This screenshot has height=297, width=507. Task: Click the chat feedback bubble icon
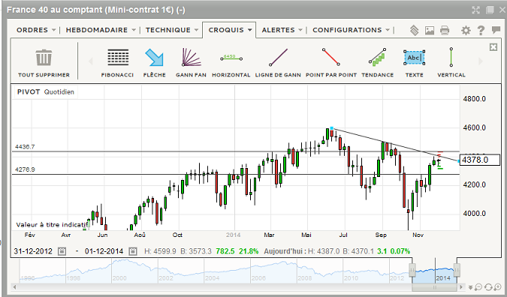496,30
